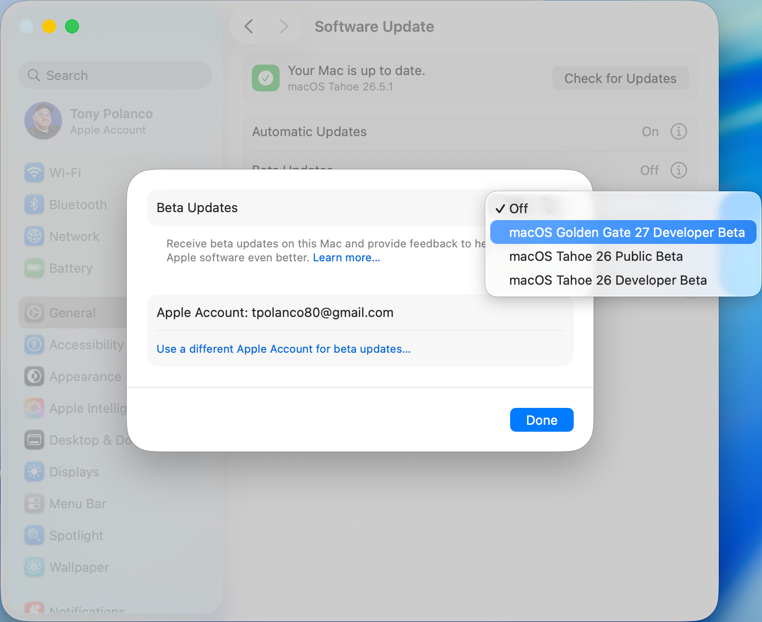Open Wi-Fi settings icon
Viewport: 762px width, 622px height.
[34, 173]
